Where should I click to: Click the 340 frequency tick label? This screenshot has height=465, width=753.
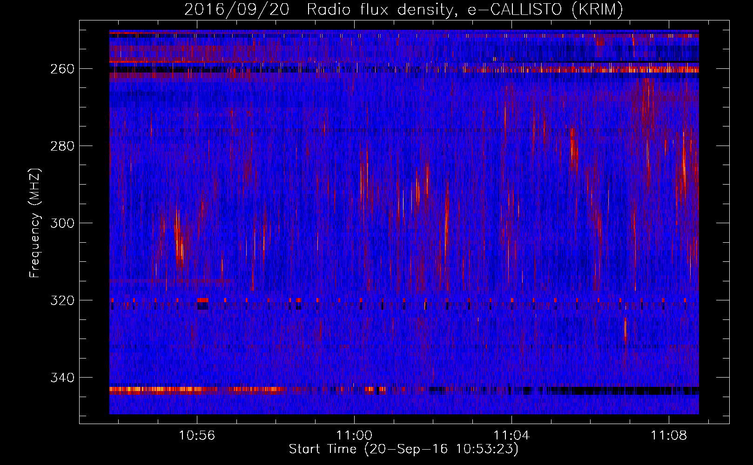(x=62, y=378)
